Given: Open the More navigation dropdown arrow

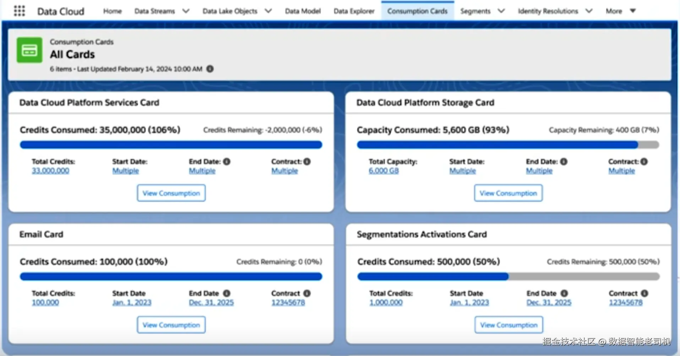Looking at the screenshot, I should (x=633, y=11).
